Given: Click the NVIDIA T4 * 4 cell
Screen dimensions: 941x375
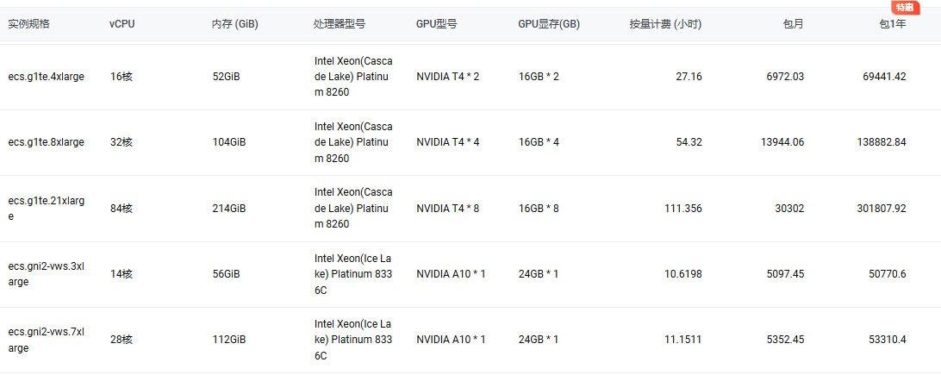Looking at the screenshot, I should coord(448,142).
